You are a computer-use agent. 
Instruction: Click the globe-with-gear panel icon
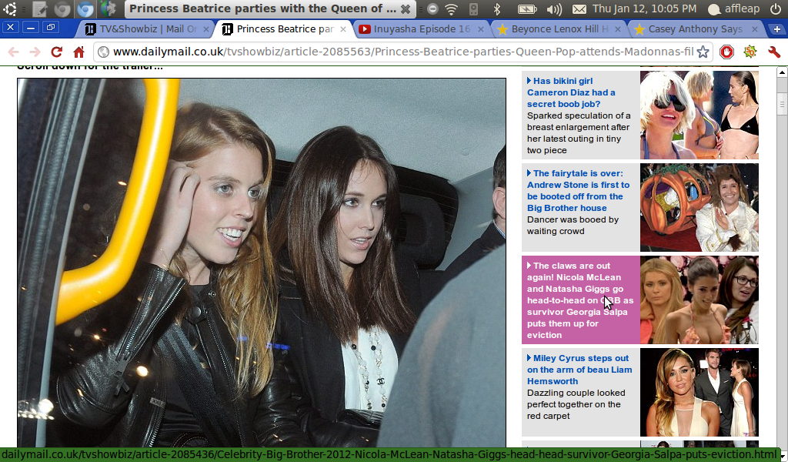click(x=108, y=8)
